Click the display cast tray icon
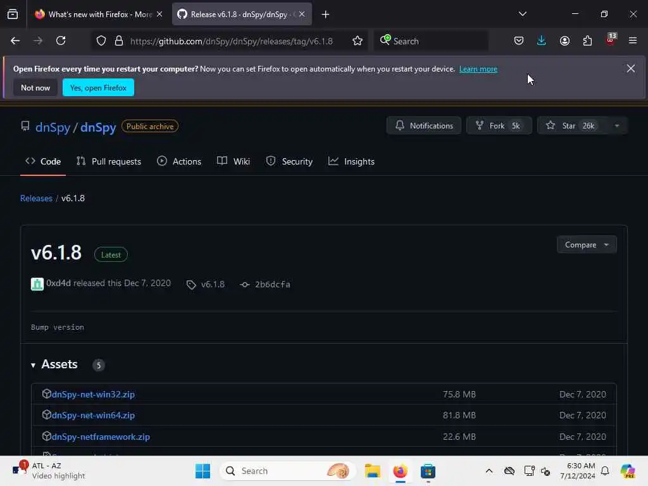The width and height of the screenshot is (648, 486). [530, 471]
